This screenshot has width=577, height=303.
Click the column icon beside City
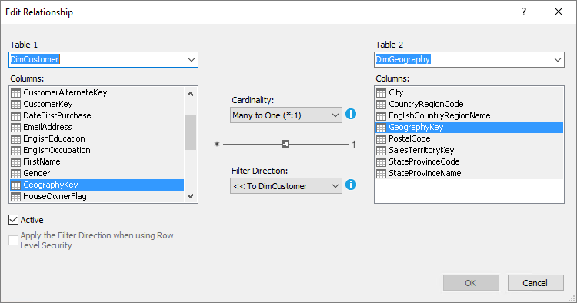coord(382,92)
